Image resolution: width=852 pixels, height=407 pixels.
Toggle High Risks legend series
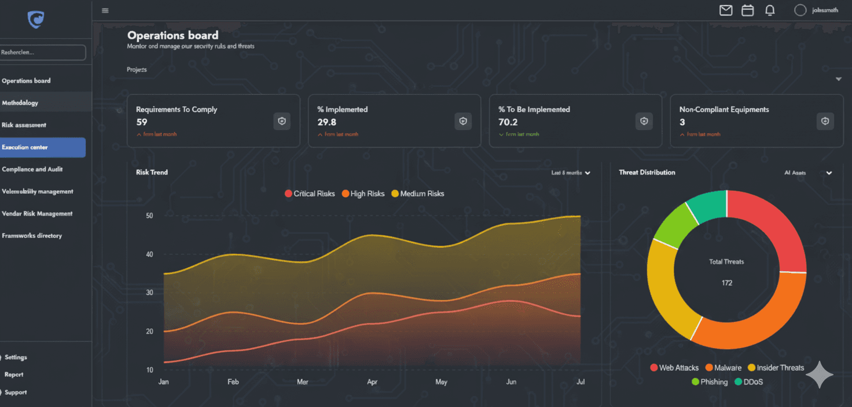tap(363, 194)
